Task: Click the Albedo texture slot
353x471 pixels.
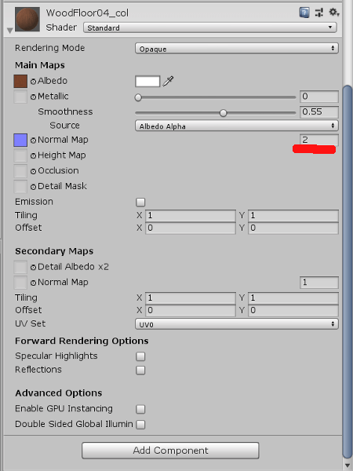Action: pyautogui.click(x=20, y=82)
